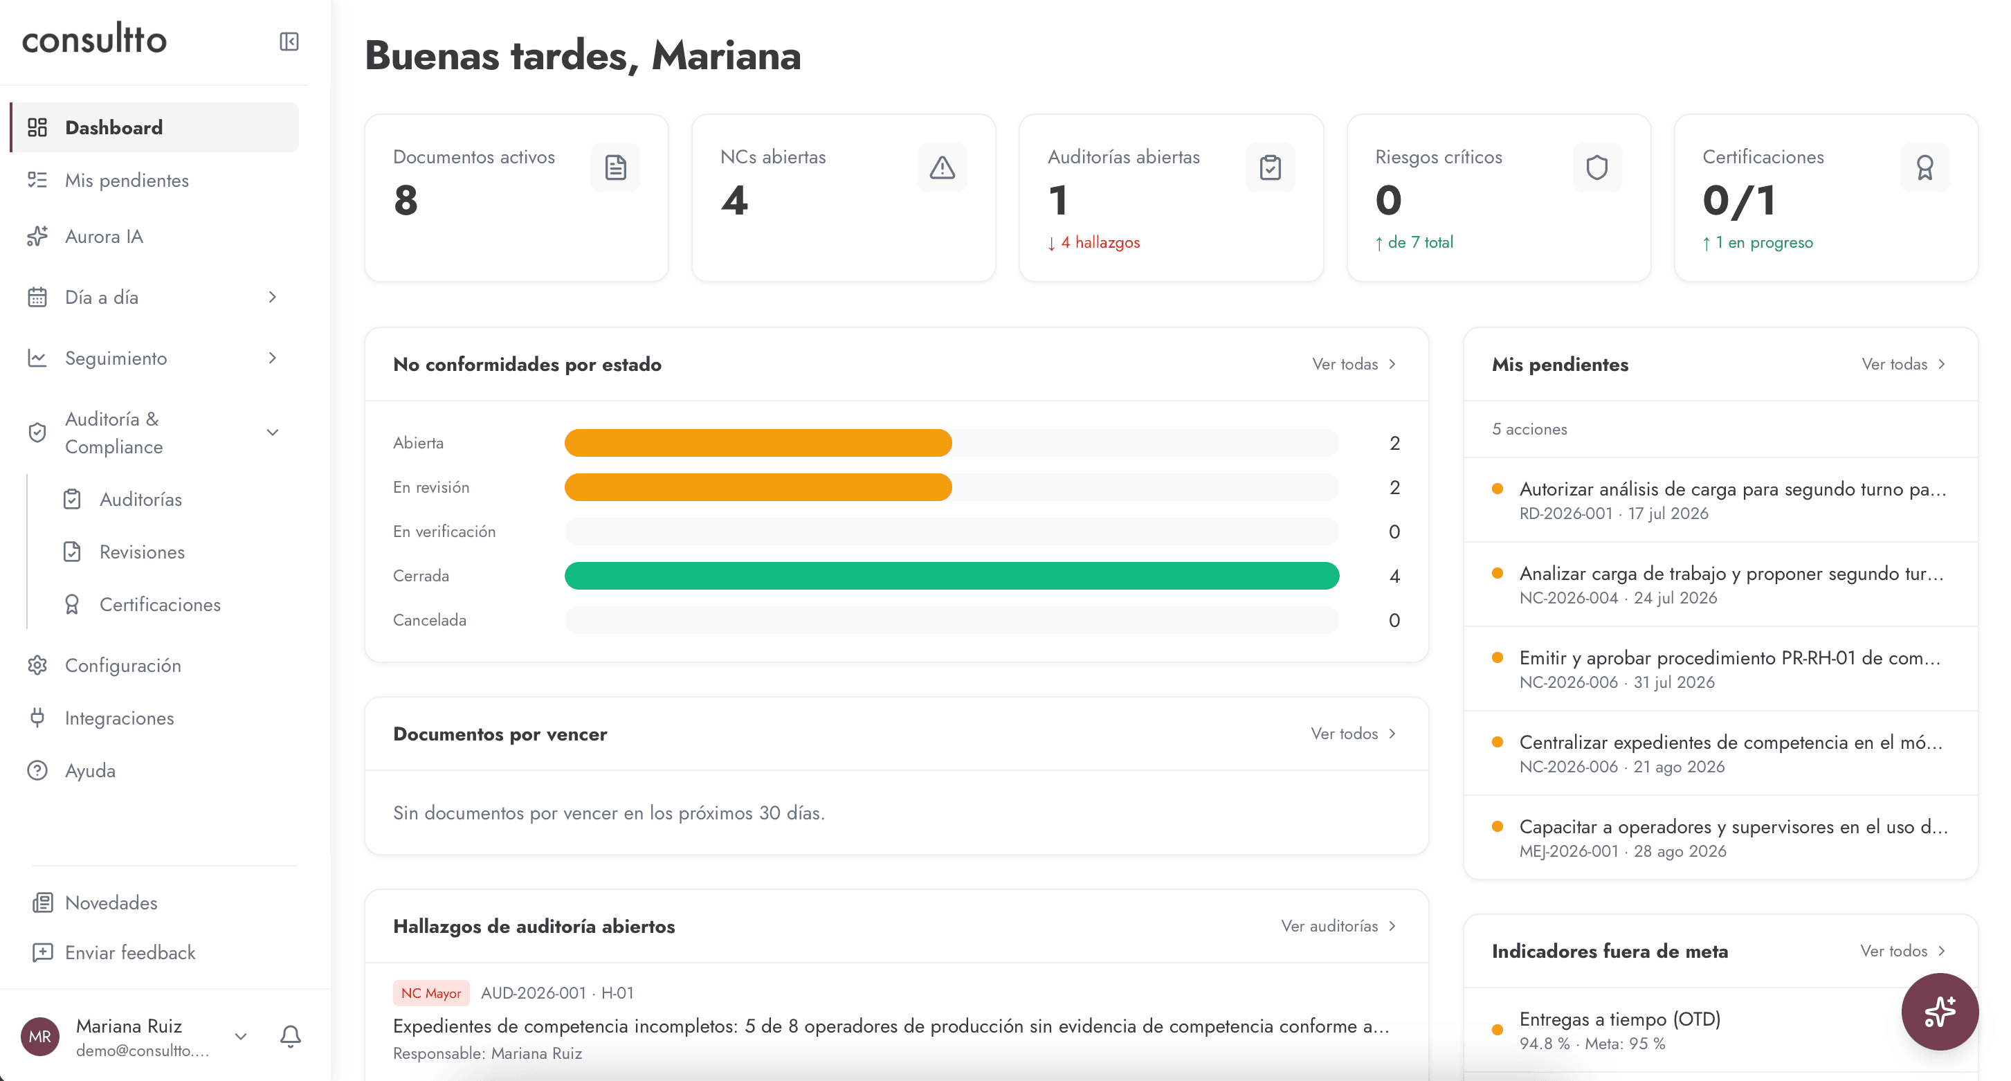Open task Autorizar análisis de carga para segundo turno

click(1720, 500)
